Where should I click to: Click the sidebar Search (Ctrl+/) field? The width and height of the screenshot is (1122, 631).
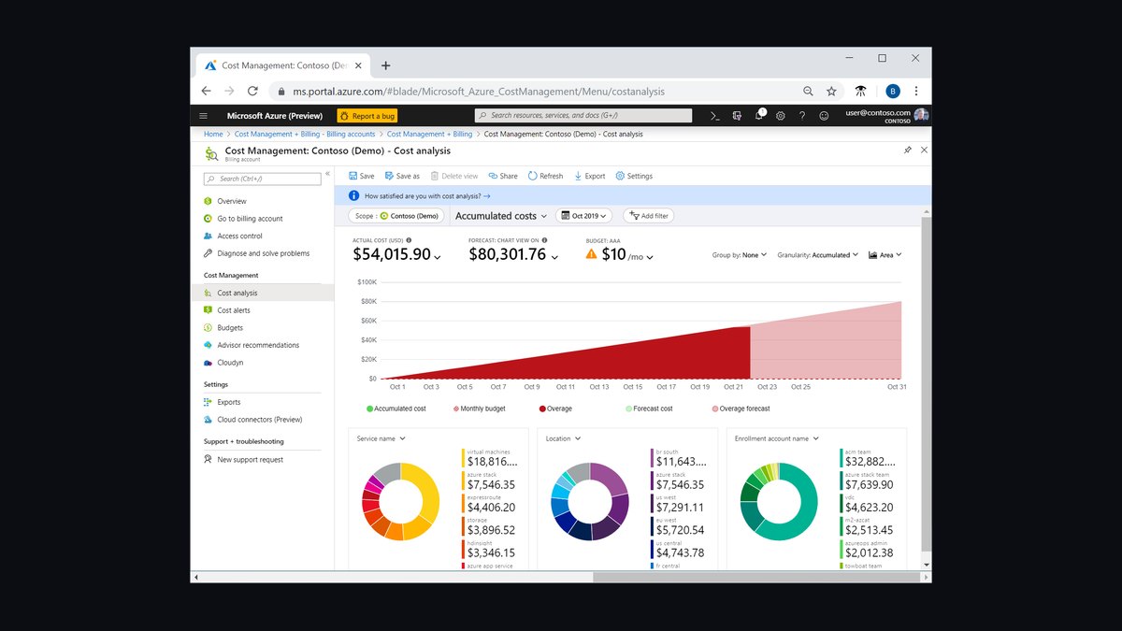pyautogui.click(x=262, y=179)
